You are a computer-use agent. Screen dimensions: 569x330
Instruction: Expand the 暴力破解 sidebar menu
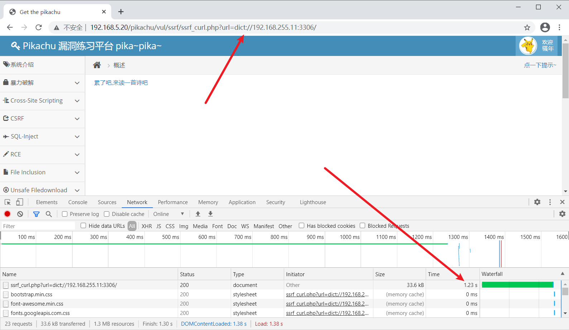(42, 83)
